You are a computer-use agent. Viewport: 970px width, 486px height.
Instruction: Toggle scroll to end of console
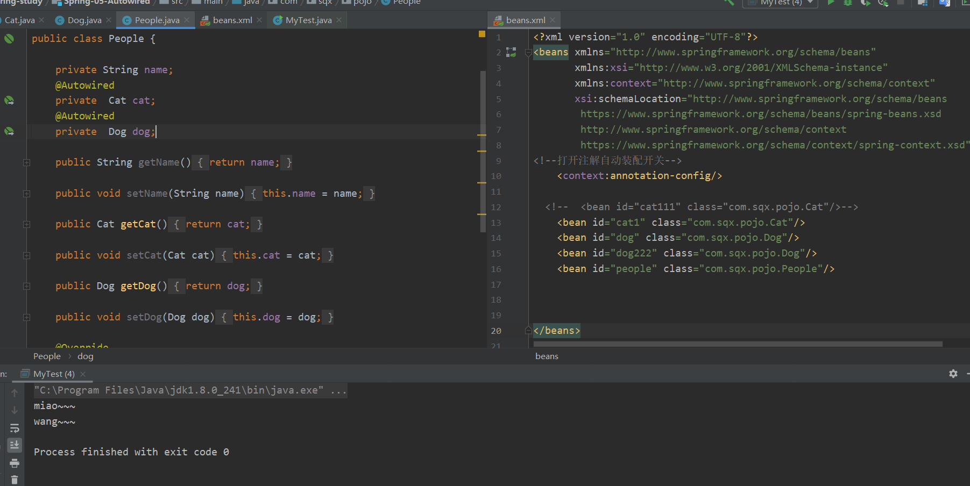pos(15,445)
